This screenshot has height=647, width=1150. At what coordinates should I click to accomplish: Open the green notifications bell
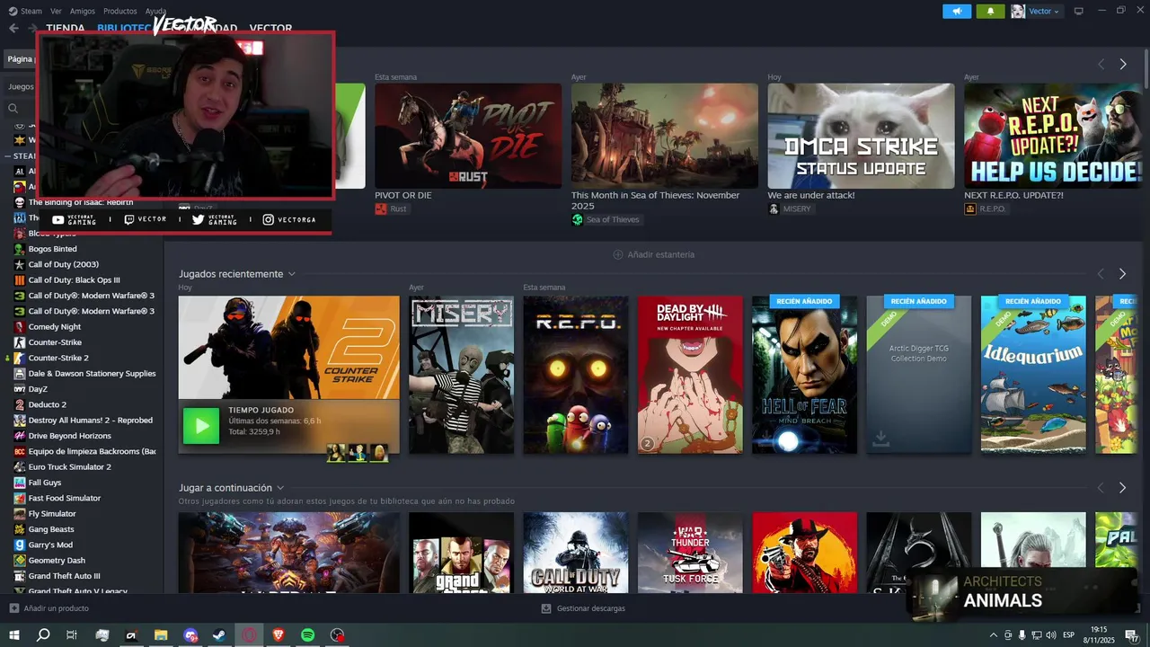(x=991, y=11)
